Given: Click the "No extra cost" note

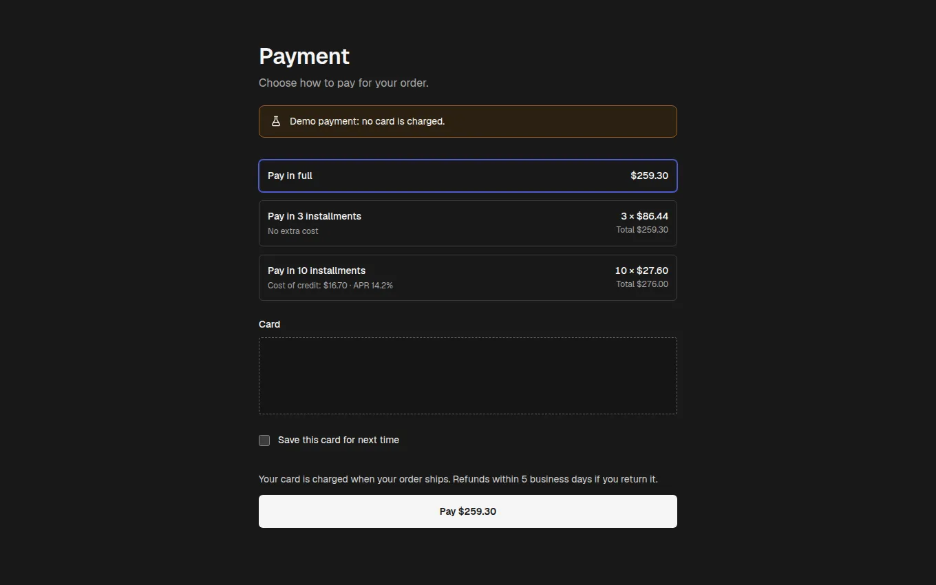Looking at the screenshot, I should coord(292,231).
